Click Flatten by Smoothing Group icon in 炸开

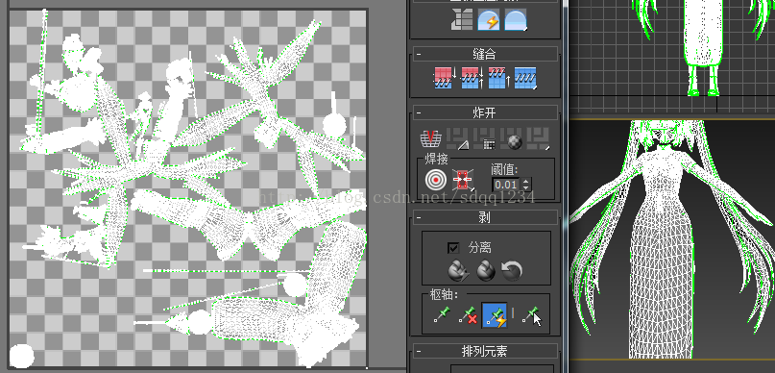(x=484, y=139)
